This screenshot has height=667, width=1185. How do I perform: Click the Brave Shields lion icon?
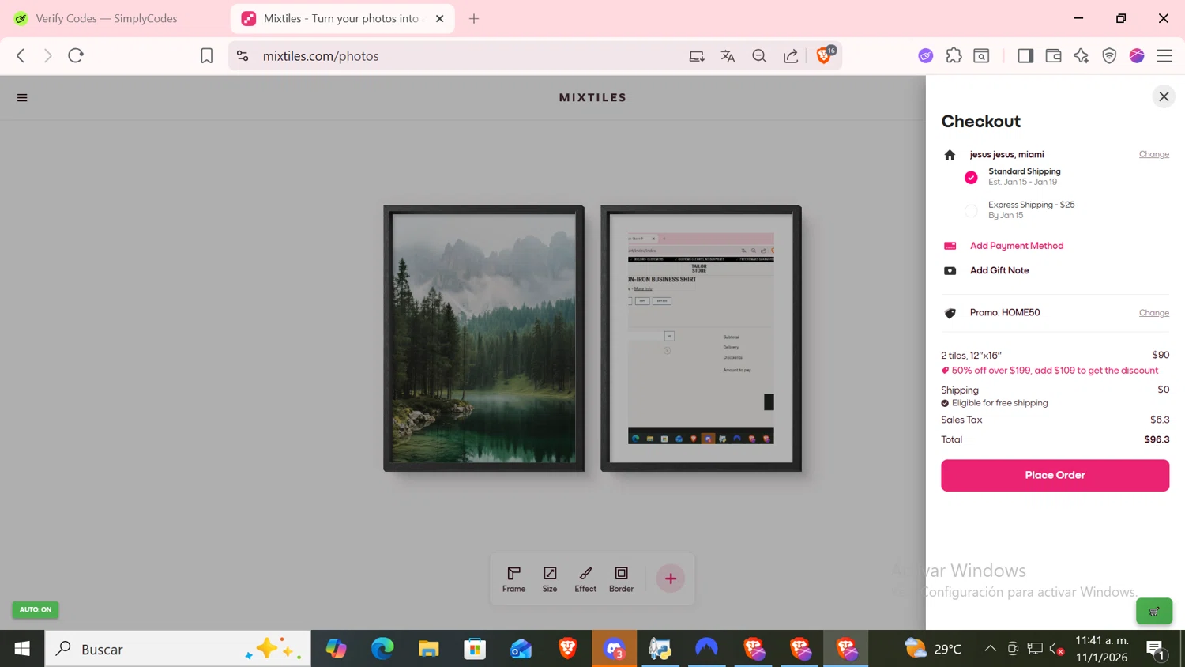coord(823,56)
